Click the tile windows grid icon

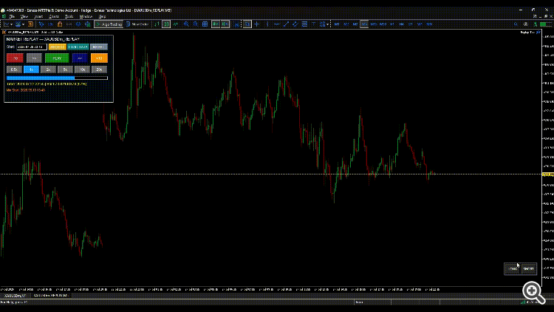pyautogui.click(x=205, y=24)
